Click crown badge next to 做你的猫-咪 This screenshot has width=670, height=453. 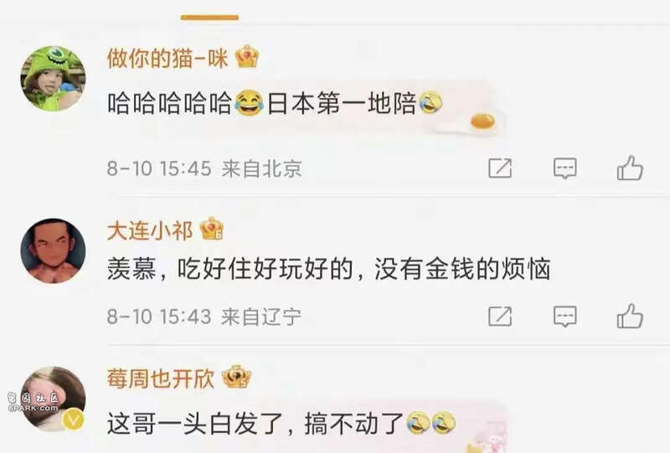click(247, 56)
